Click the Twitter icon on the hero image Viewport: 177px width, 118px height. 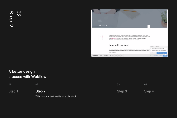pos(106,25)
